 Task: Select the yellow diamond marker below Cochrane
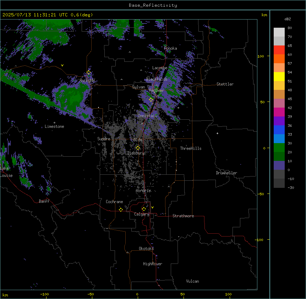[x=121, y=210]
